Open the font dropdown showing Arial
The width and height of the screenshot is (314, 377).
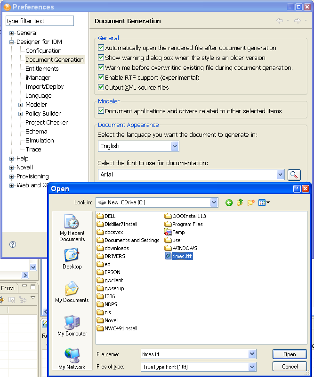coord(280,175)
